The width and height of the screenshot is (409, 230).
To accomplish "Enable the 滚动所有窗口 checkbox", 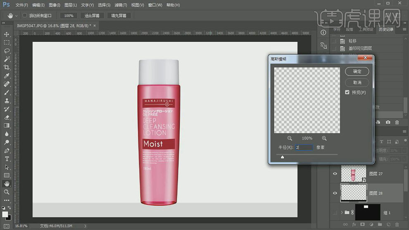I will point(25,16).
